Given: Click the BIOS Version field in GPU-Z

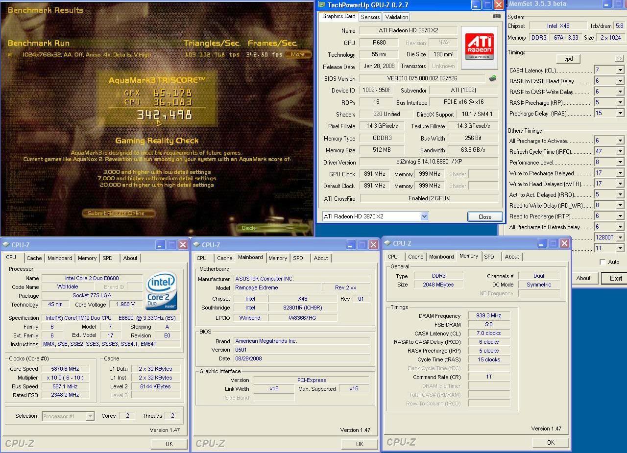Looking at the screenshot, I should 422,78.
